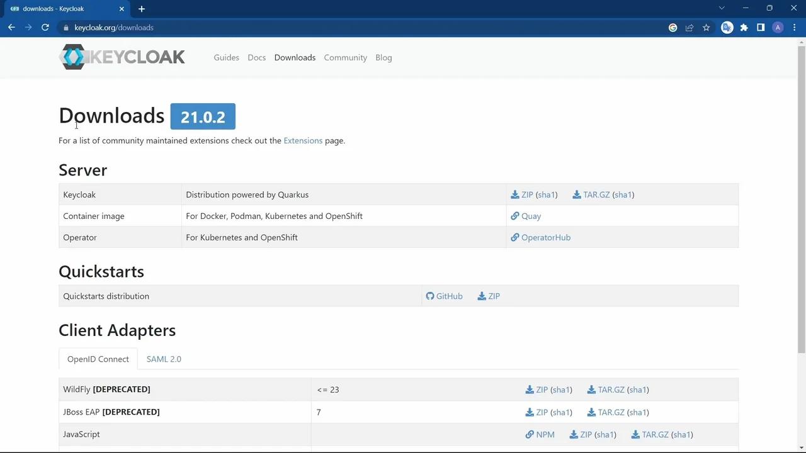Click the share page icon
This screenshot has width=806, height=453.
[690, 28]
